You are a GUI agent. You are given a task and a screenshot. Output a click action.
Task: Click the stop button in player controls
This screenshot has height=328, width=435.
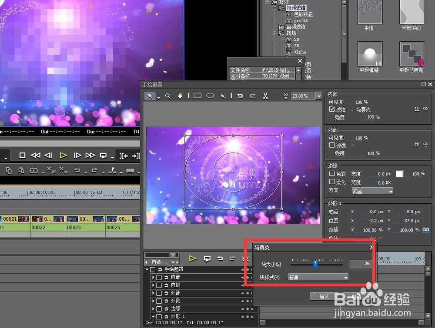point(23,156)
